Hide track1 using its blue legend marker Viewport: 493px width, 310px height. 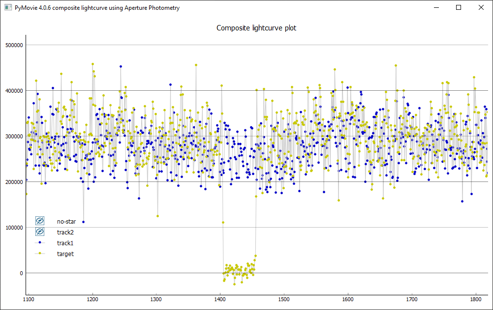(40, 243)
